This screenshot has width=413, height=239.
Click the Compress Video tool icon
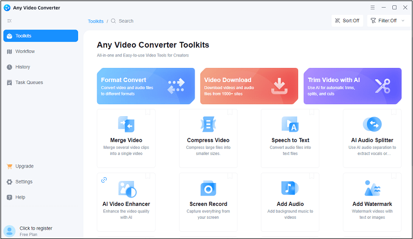208,124
